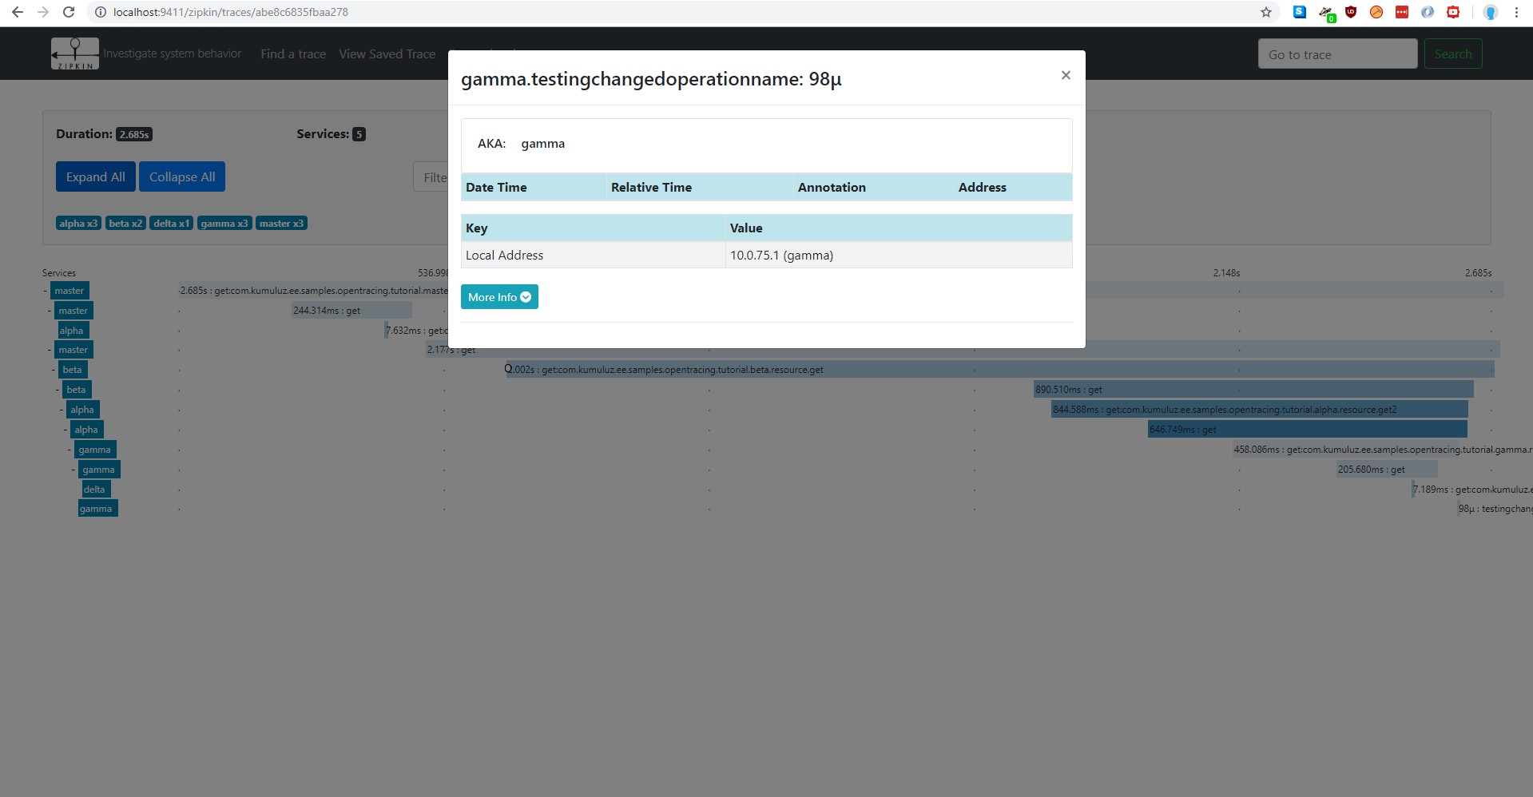Click the browser address bar URL
1533x797 pixels.
[x=231, y=12]
